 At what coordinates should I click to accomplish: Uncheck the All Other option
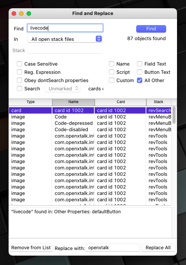[x=140, y=80]
